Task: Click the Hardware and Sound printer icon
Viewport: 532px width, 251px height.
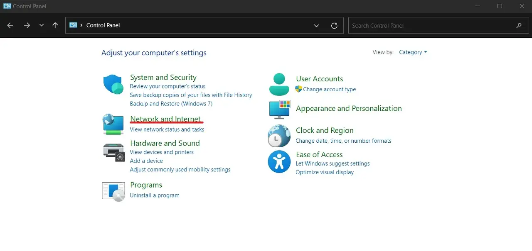Action: tap(113, 152)
